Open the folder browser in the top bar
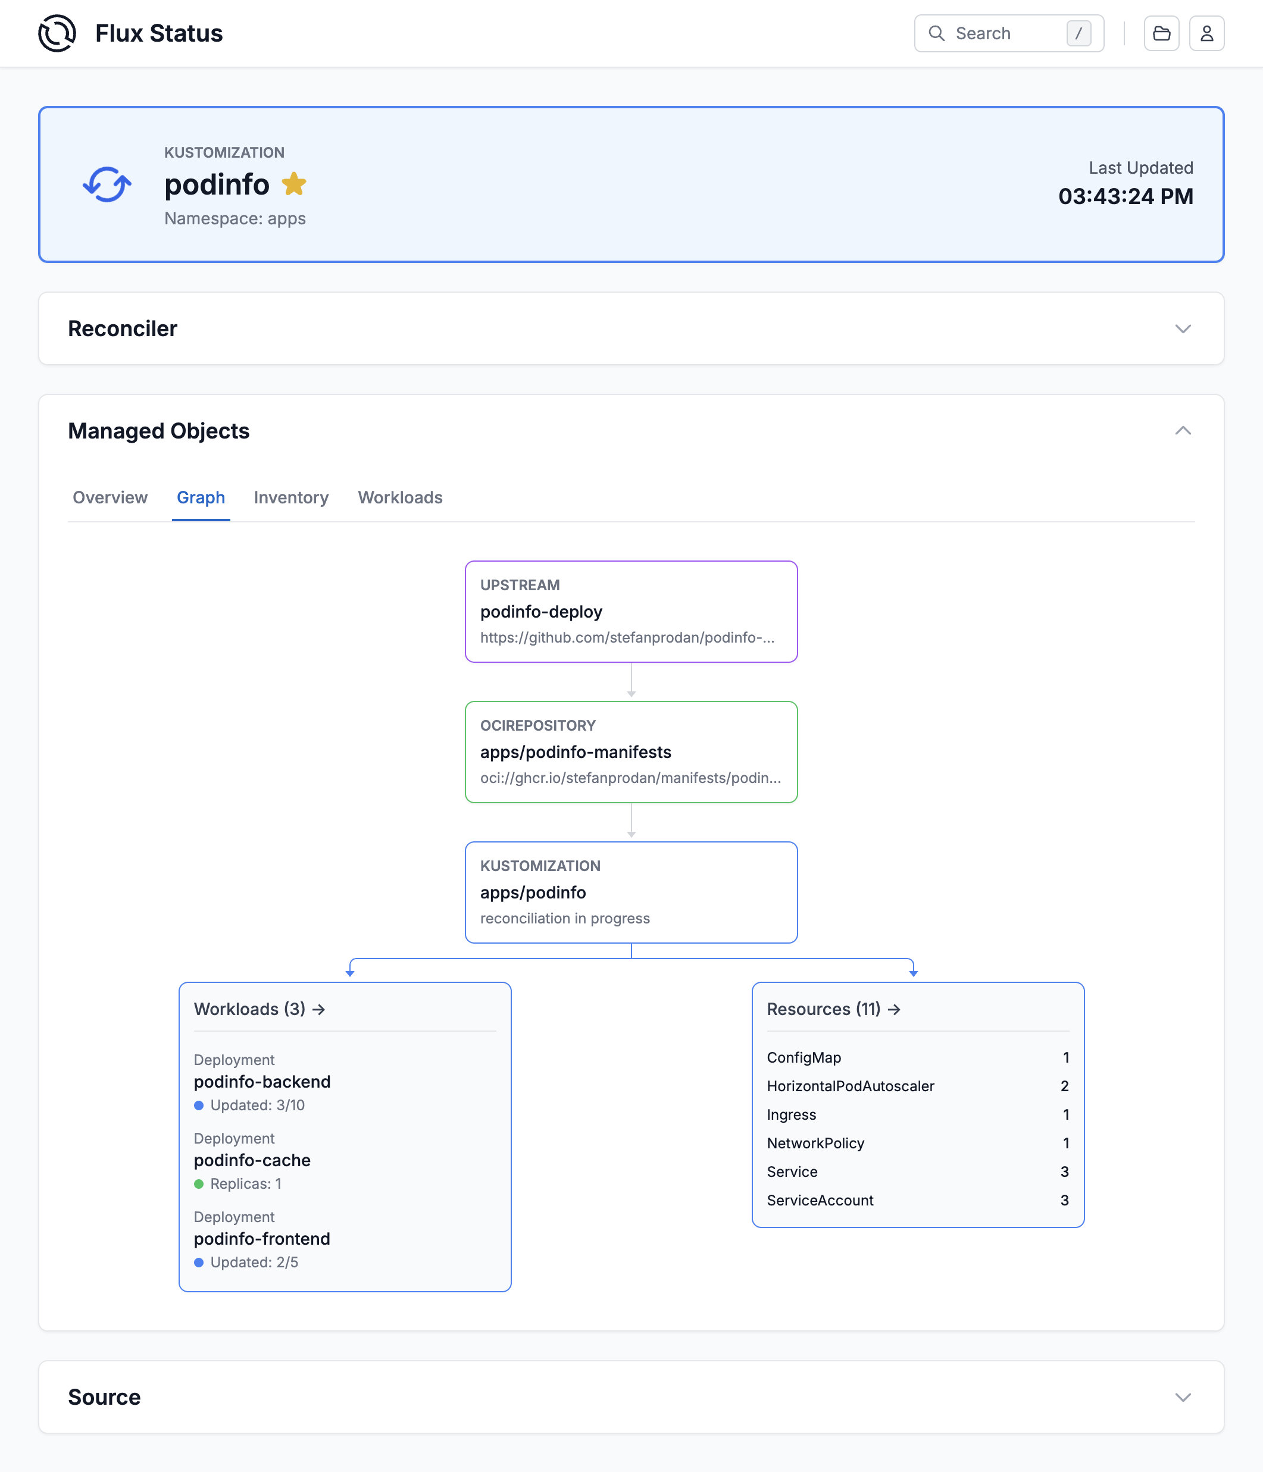The width and height of the screenshot is (1263, 1472). [x=1161, y=33]
